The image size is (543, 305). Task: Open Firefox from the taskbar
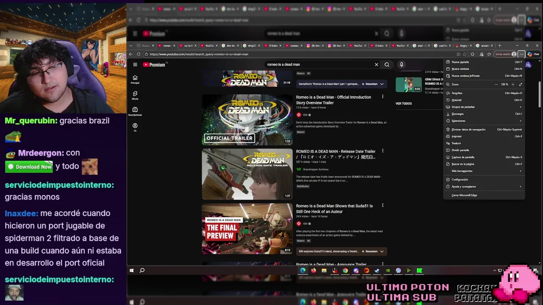point(313,270)
